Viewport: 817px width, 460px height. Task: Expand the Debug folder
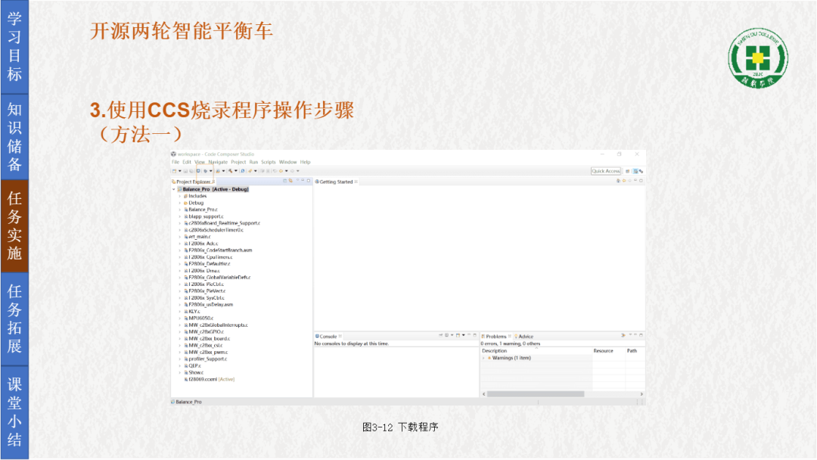pos(180,204)
